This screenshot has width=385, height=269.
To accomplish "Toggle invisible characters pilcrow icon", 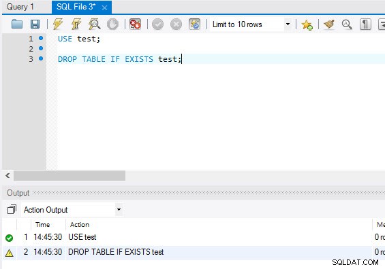I will [x=365, y=24].
